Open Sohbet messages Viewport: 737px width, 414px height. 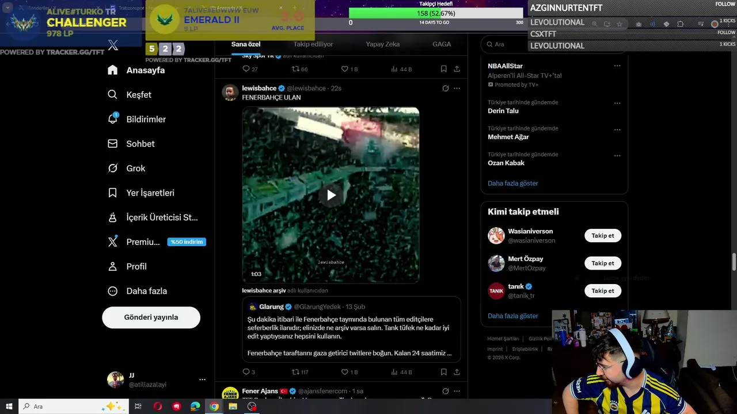[132, 144]
